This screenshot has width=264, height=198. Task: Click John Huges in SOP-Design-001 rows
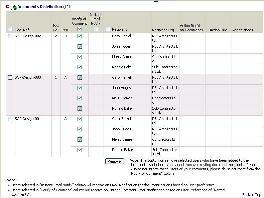(121, 129)
